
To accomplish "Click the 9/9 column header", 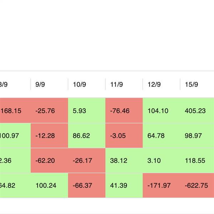I will pos(40,85).
